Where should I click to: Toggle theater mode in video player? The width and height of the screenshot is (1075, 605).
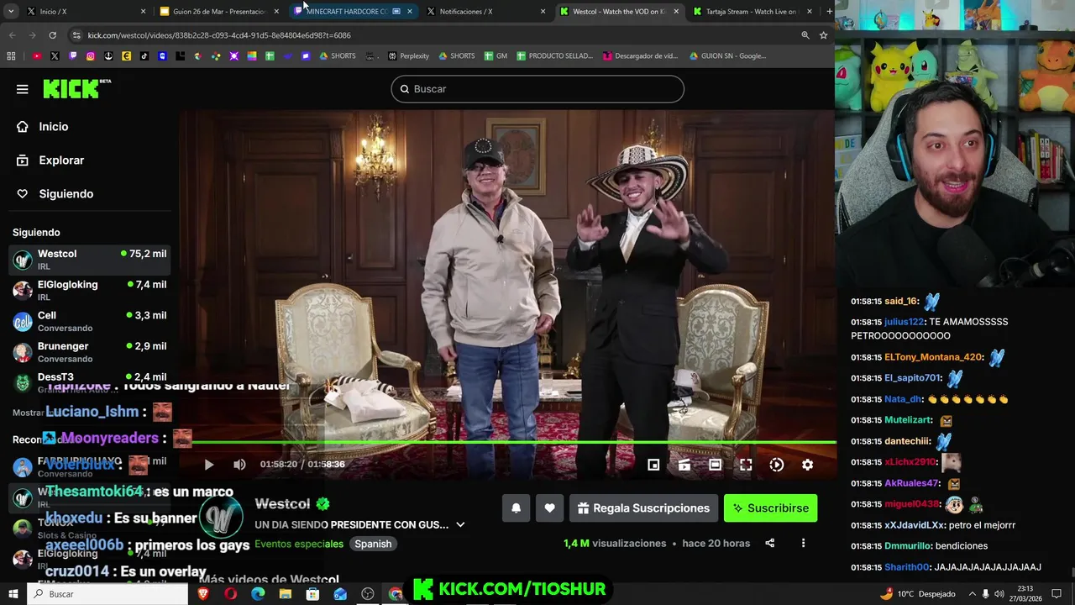pyautogui.click(x=715, y=465)
